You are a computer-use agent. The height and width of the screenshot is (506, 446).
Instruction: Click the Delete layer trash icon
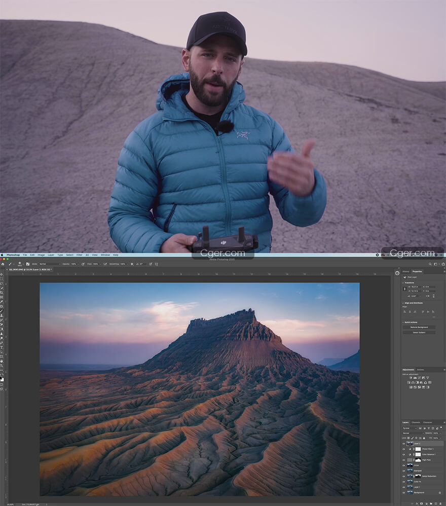[441, 503]
